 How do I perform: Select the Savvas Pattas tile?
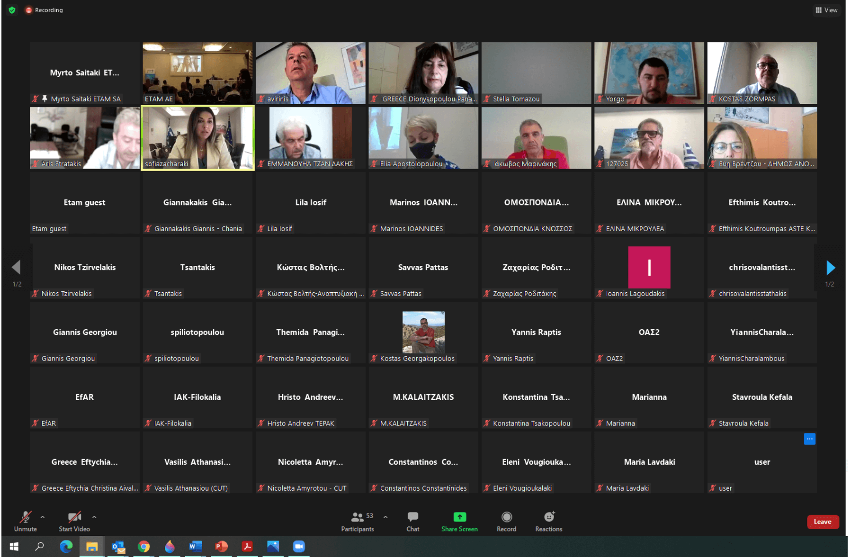(423, 268)
